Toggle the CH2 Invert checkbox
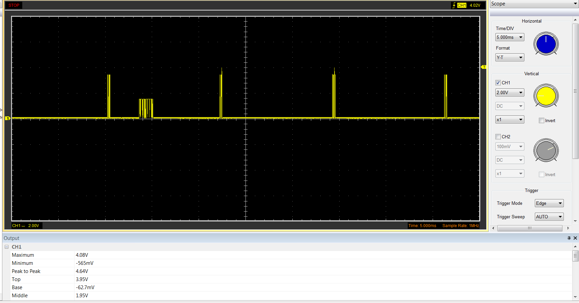This screenshot has width=579, height=303. (x=542, y=174)
